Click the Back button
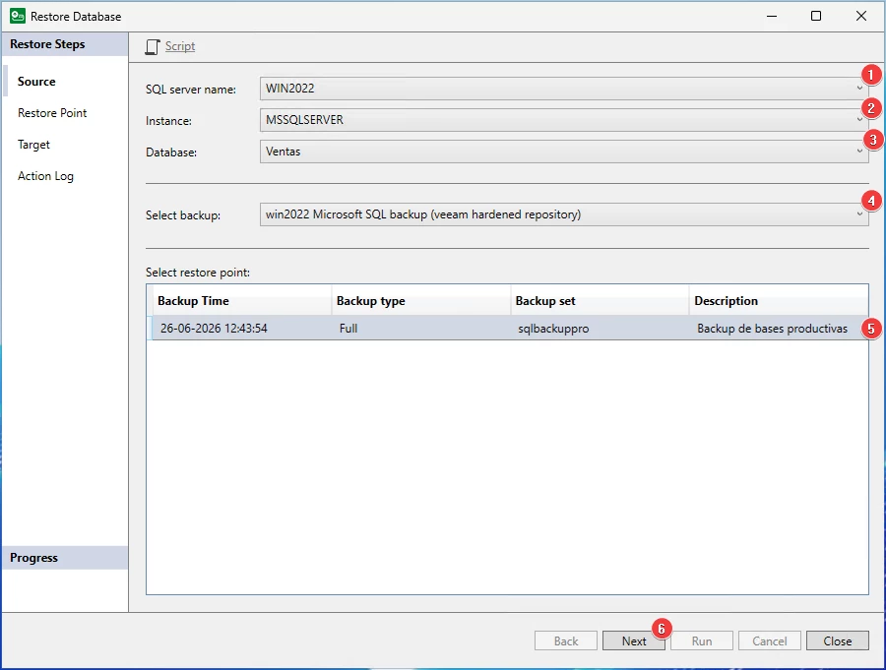The width and height of the screenshot is (886, 670). tap(566, 640)
